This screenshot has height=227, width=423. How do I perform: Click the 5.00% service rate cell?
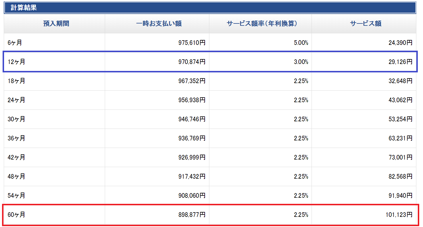click(x=301, y=43)
